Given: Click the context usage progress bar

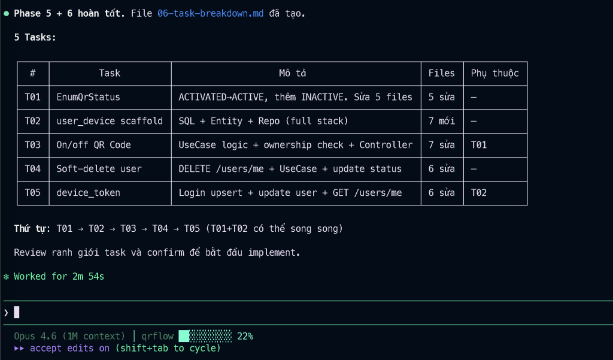Looking at the screenshot, I should 205,336.
